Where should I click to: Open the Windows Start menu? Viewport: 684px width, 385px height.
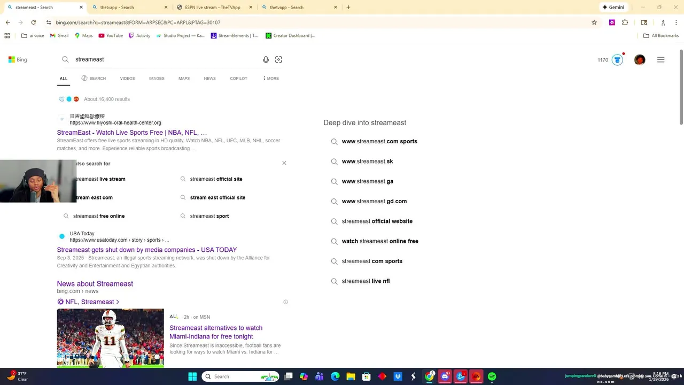(x=192, y=376)
